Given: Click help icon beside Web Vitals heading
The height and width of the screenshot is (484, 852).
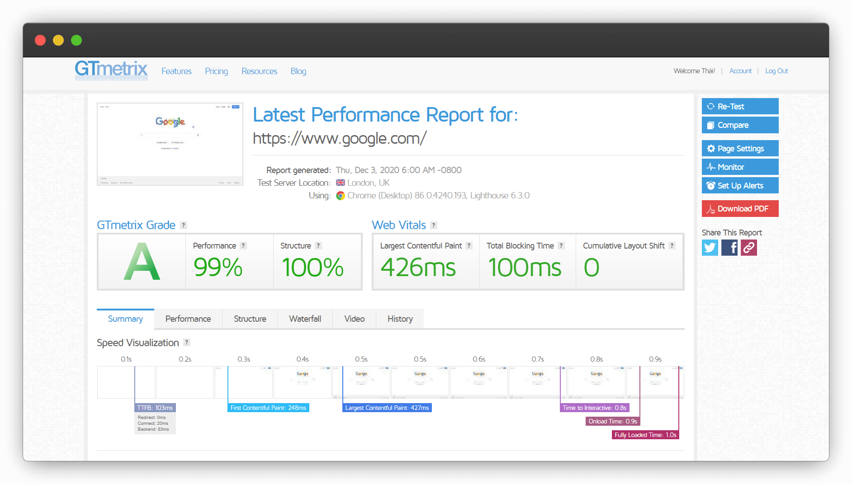Looking at the screenshot, I should coord(434,225).
